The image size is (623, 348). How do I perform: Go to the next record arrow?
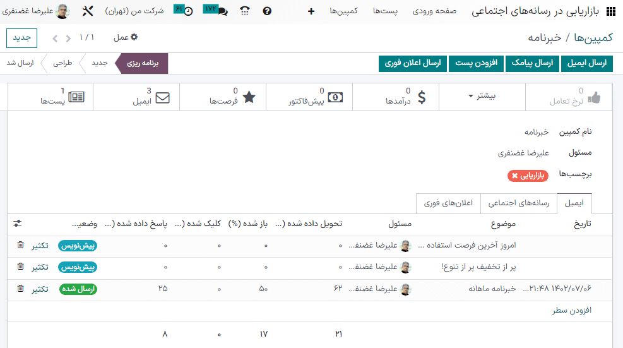coord(54,39)
